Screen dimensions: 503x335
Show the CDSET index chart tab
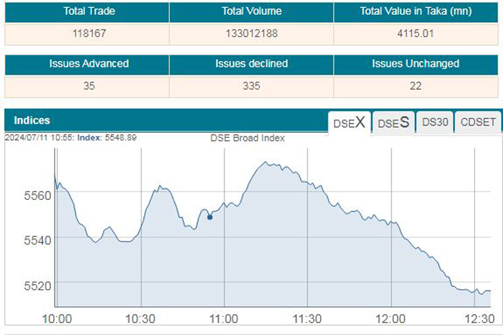tap(478, 122)
